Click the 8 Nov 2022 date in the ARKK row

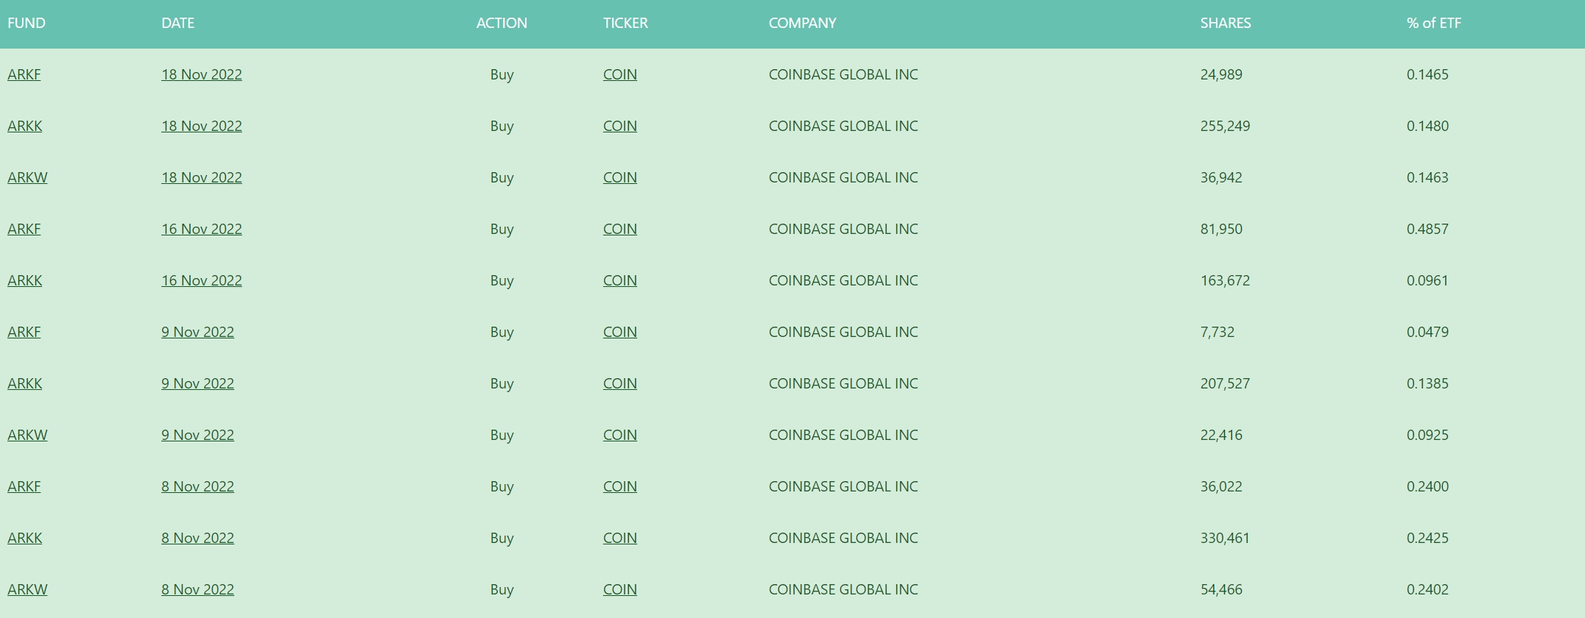197,538
